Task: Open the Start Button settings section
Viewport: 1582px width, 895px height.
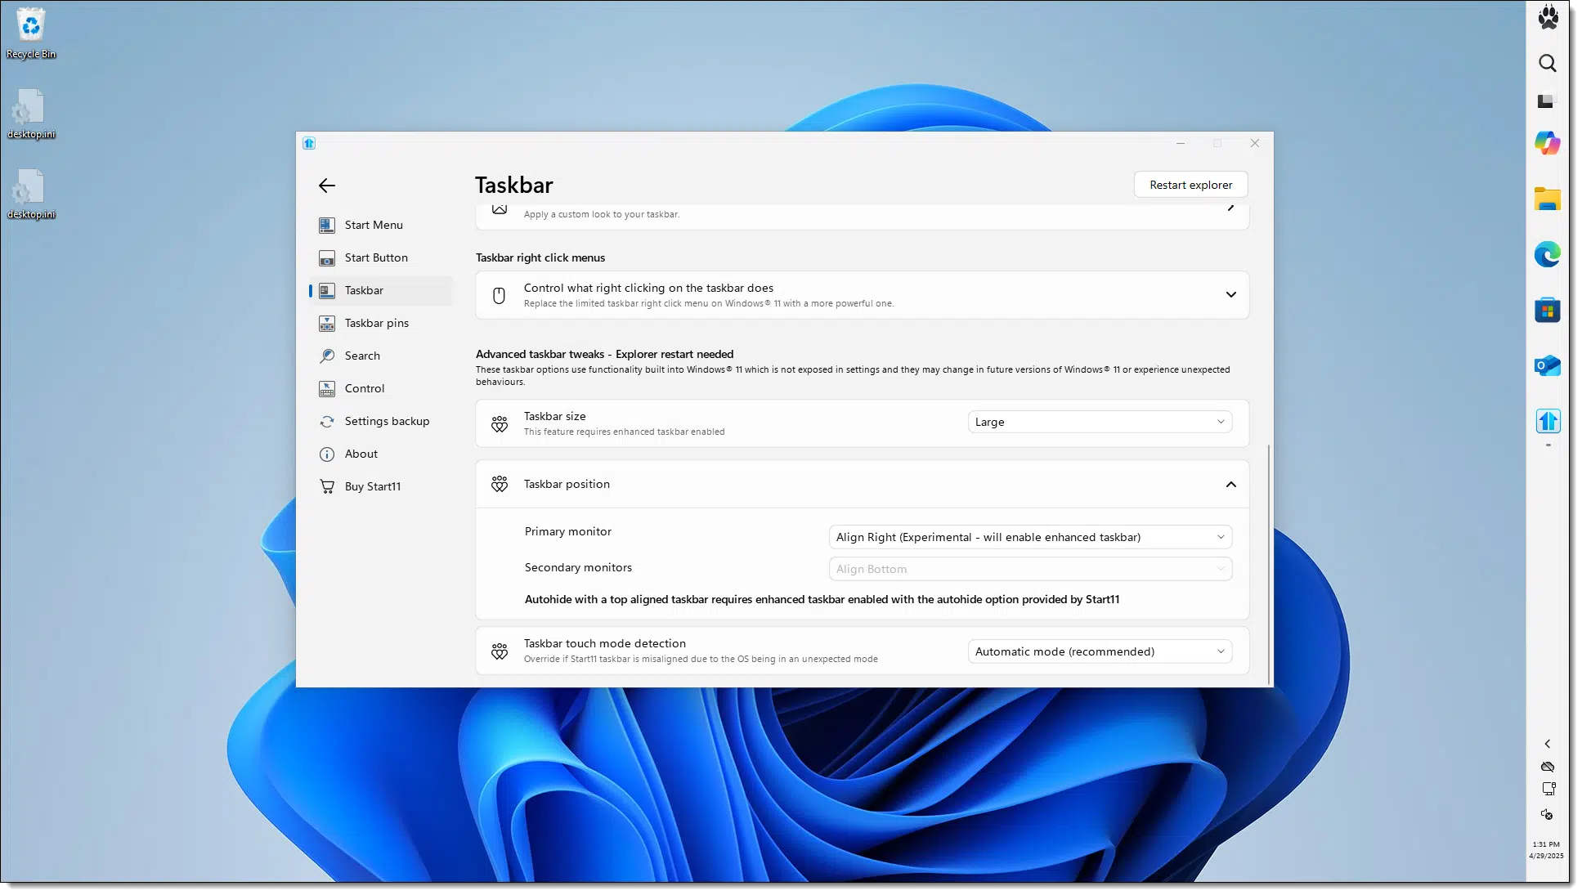Action: [x=381, y=257]
